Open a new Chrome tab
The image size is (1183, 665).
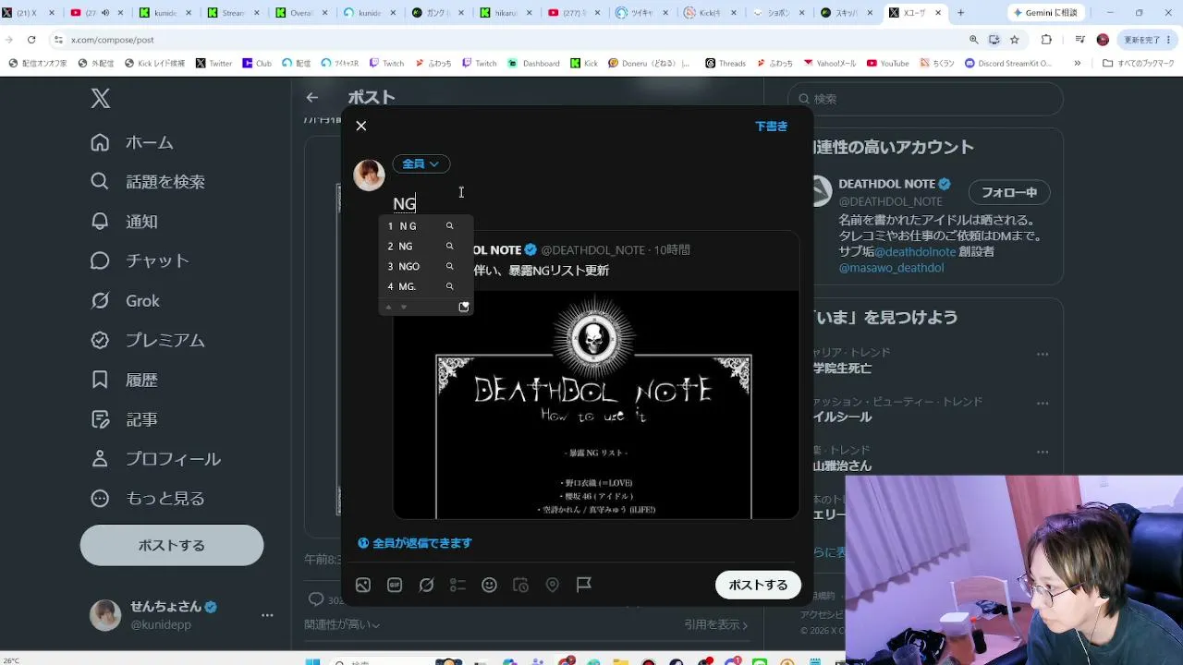tap(960, 13)
